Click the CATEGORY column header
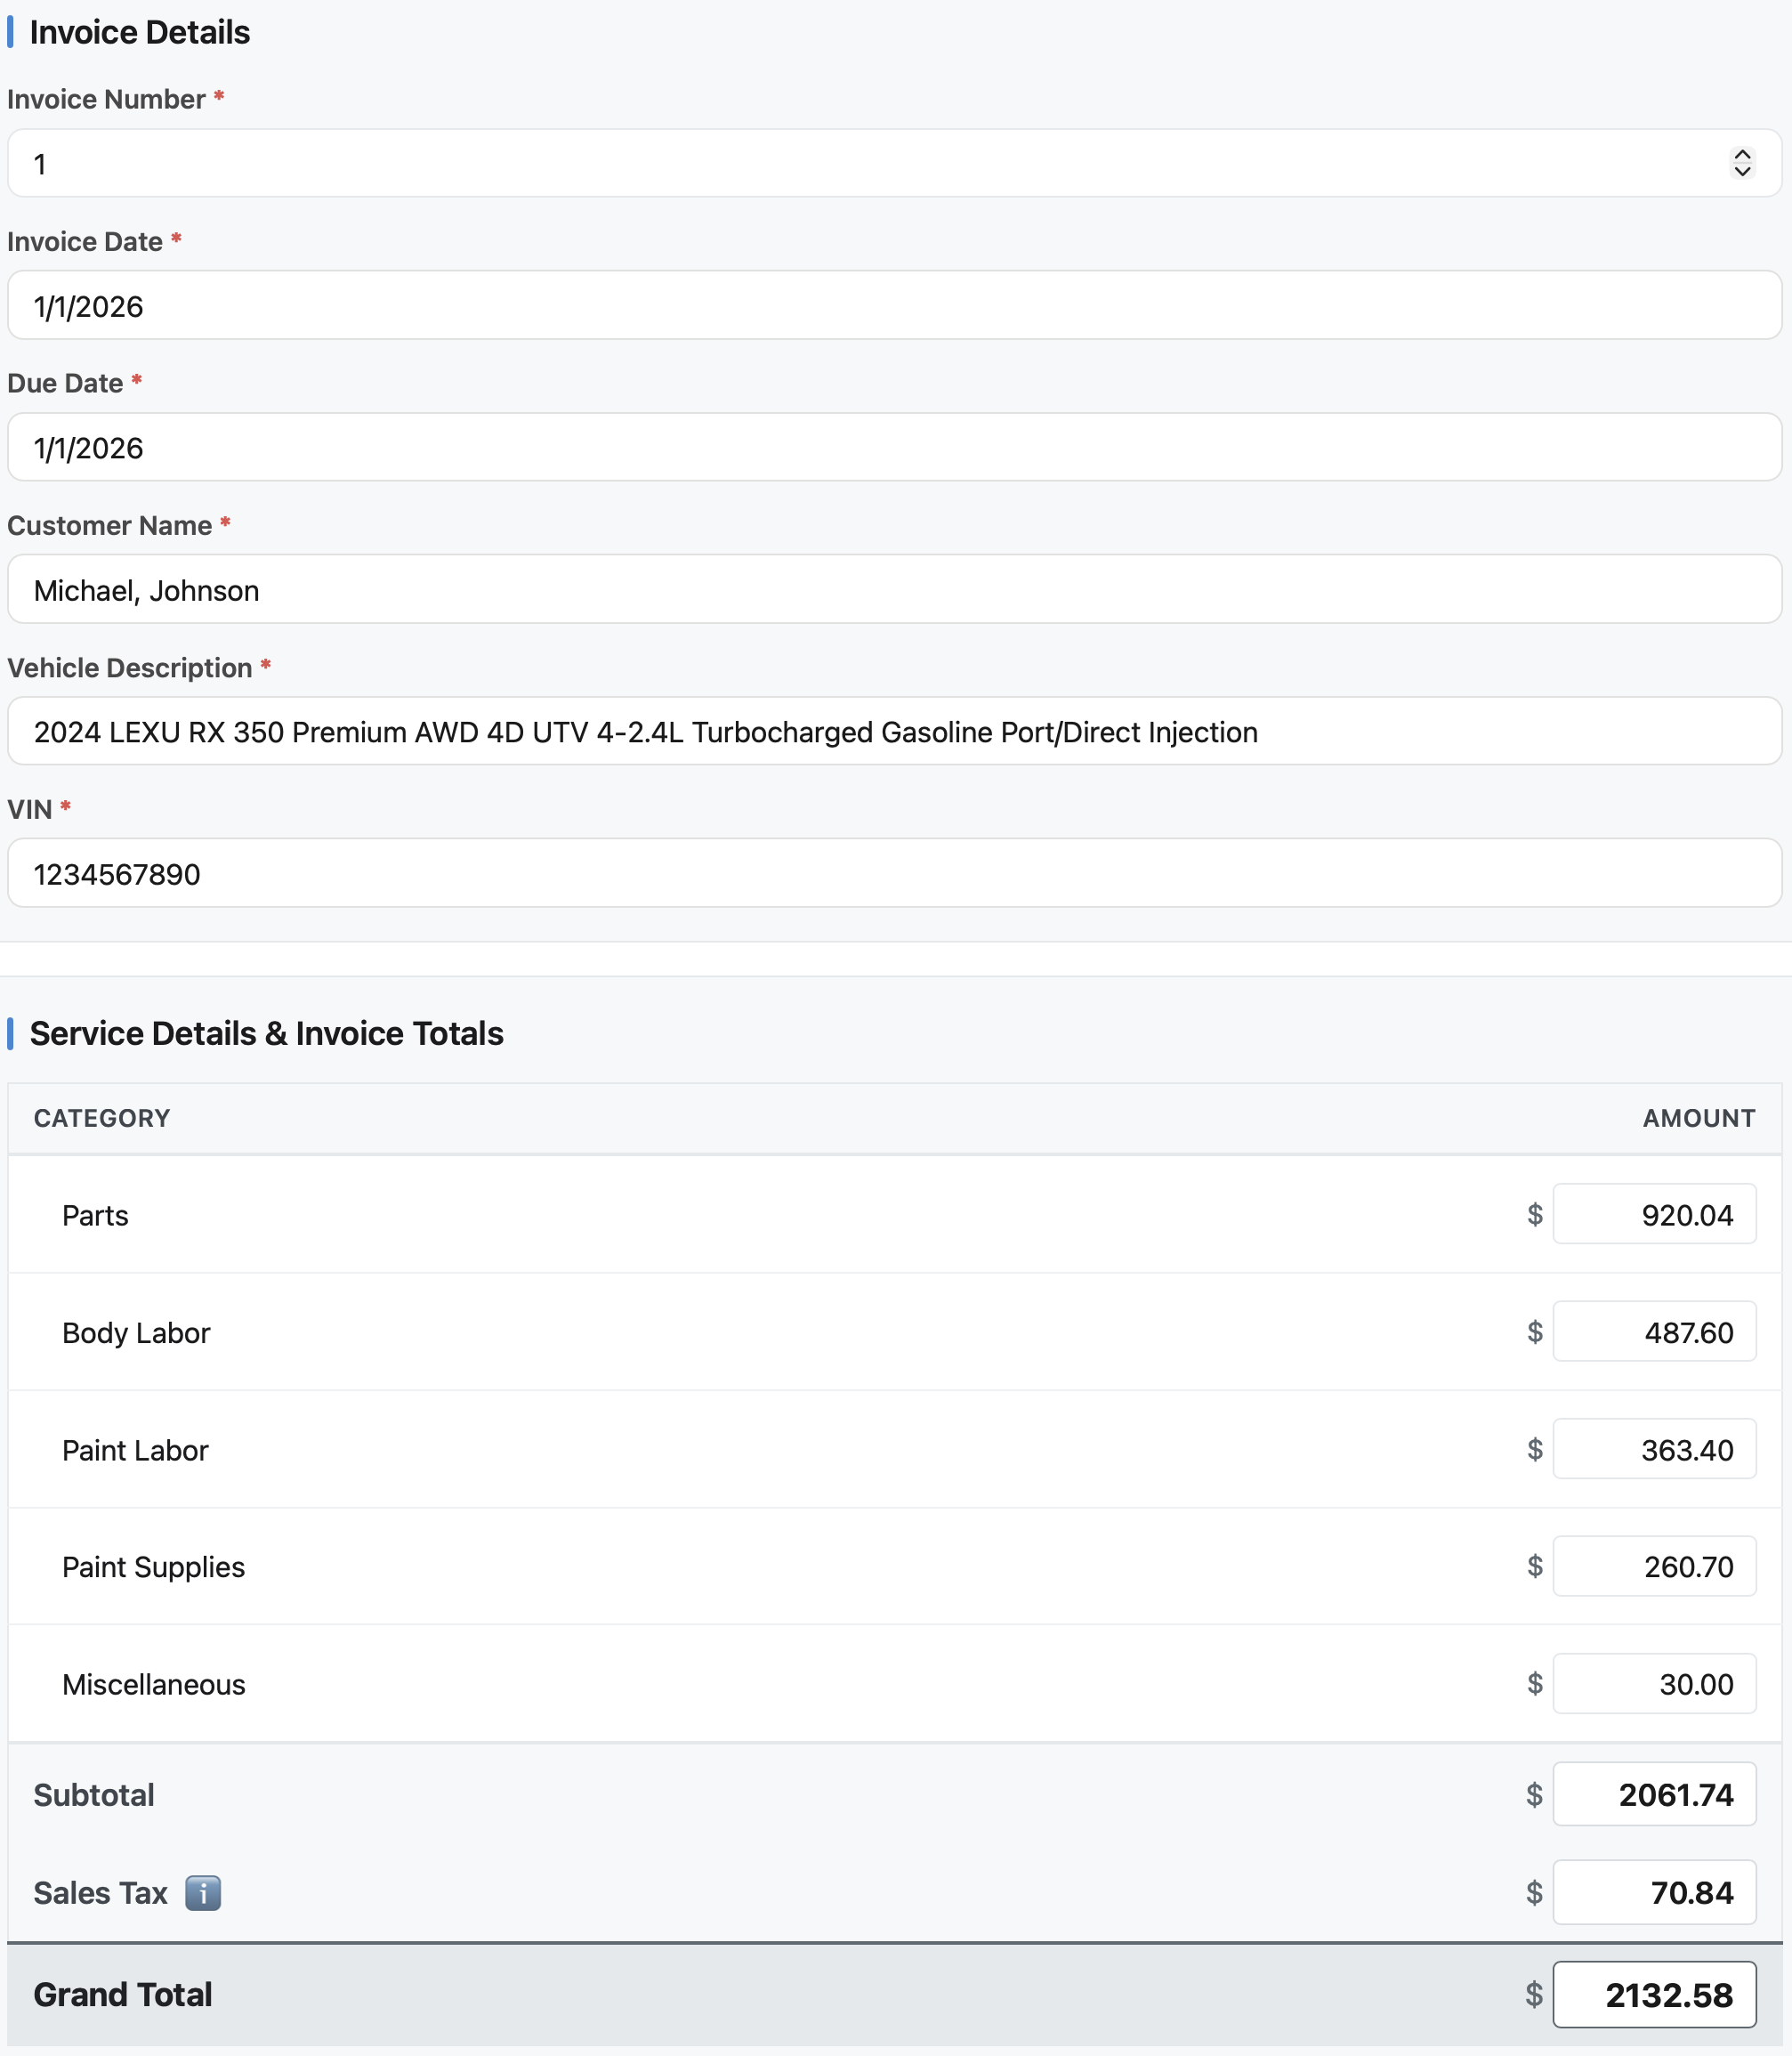The width and height of the screenshot is (1792, 2056). click(101, 1118)
